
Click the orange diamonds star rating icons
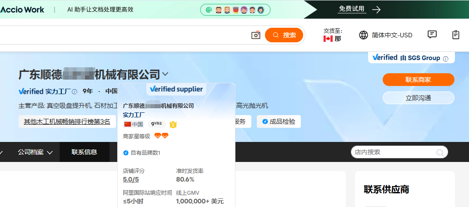tap(161, 136)
